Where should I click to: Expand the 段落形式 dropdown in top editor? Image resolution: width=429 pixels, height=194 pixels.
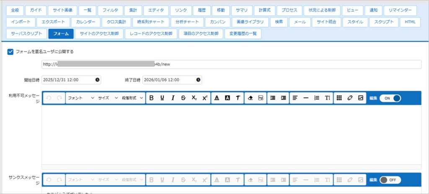coord(132,98)
